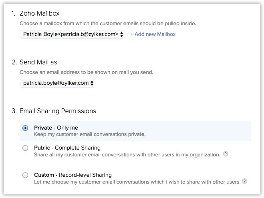This screenshot has width=264, height=198.
Task: Click 'Share all my customer email conversations' description
Action: (127, 154)
